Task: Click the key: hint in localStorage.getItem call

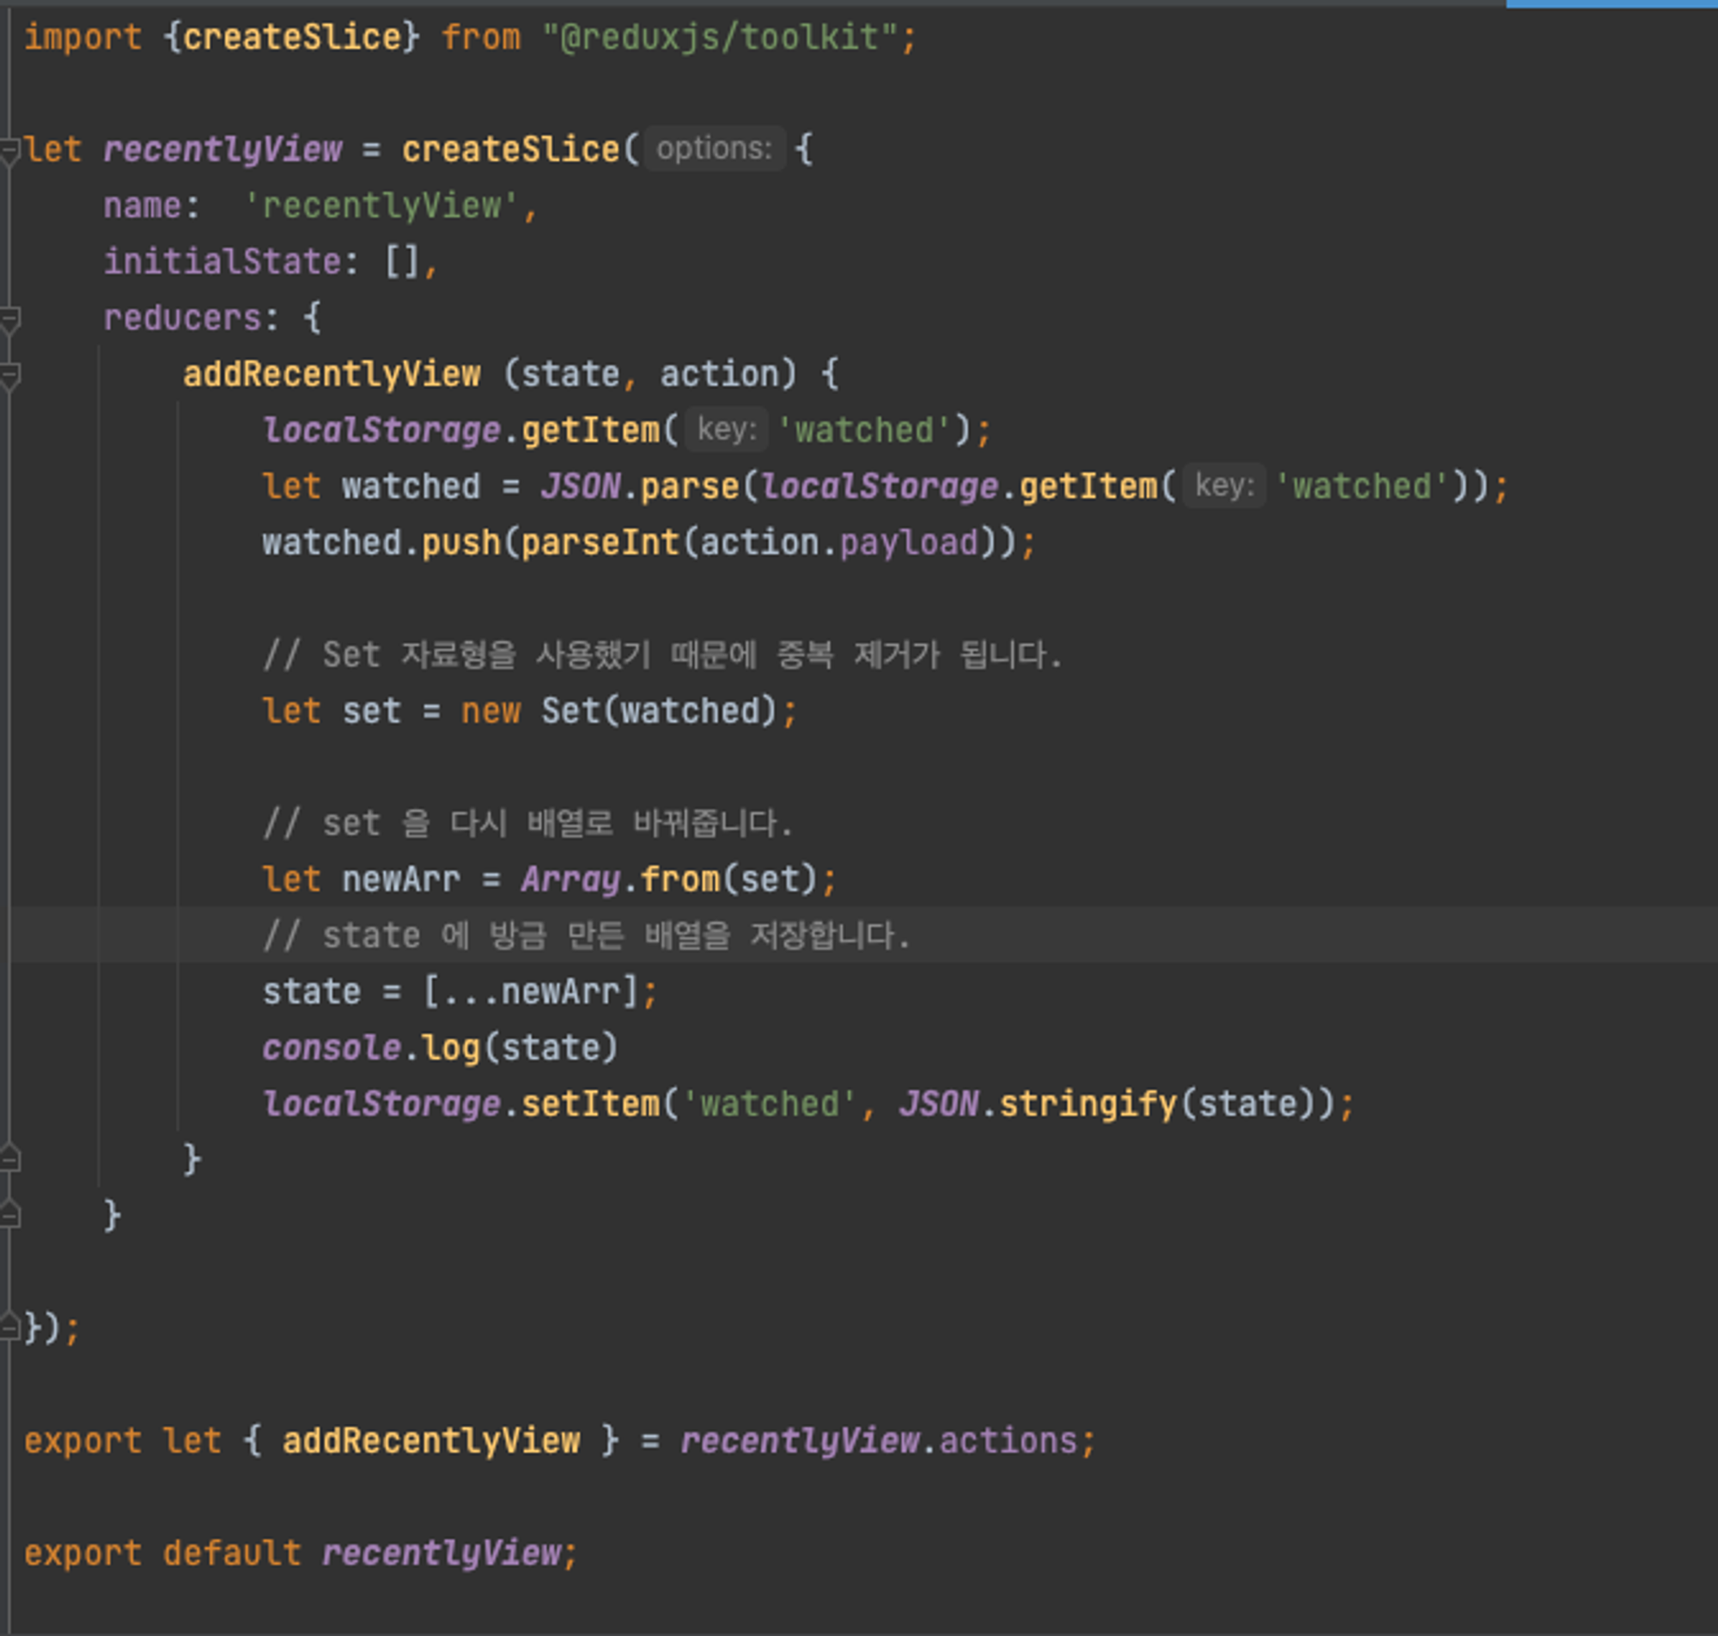Action: pyautogui.click(x=724, y=429)
